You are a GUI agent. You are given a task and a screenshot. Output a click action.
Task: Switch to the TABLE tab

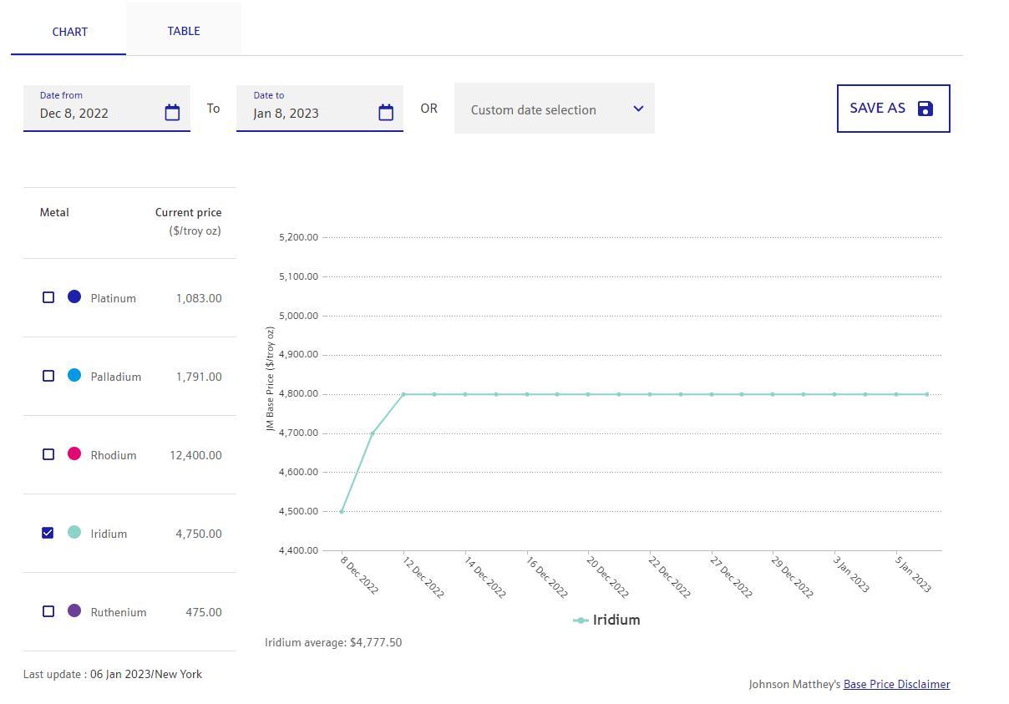coord(184,31)
